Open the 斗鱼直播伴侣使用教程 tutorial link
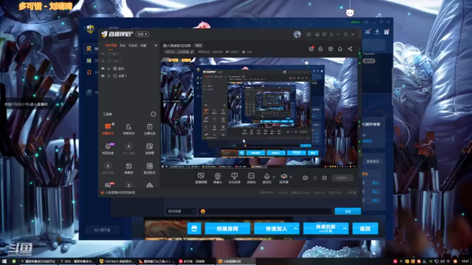The height and width of the screenshot is (265, 472). tap(120, 193)
